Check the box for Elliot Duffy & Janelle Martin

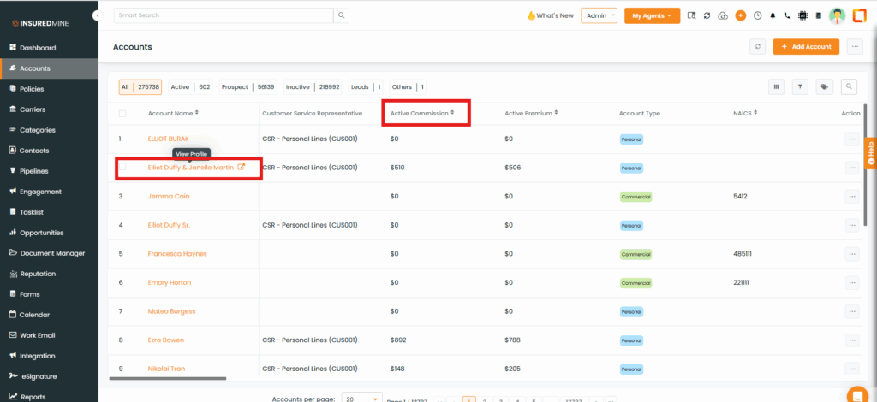[x=122, y=168]
